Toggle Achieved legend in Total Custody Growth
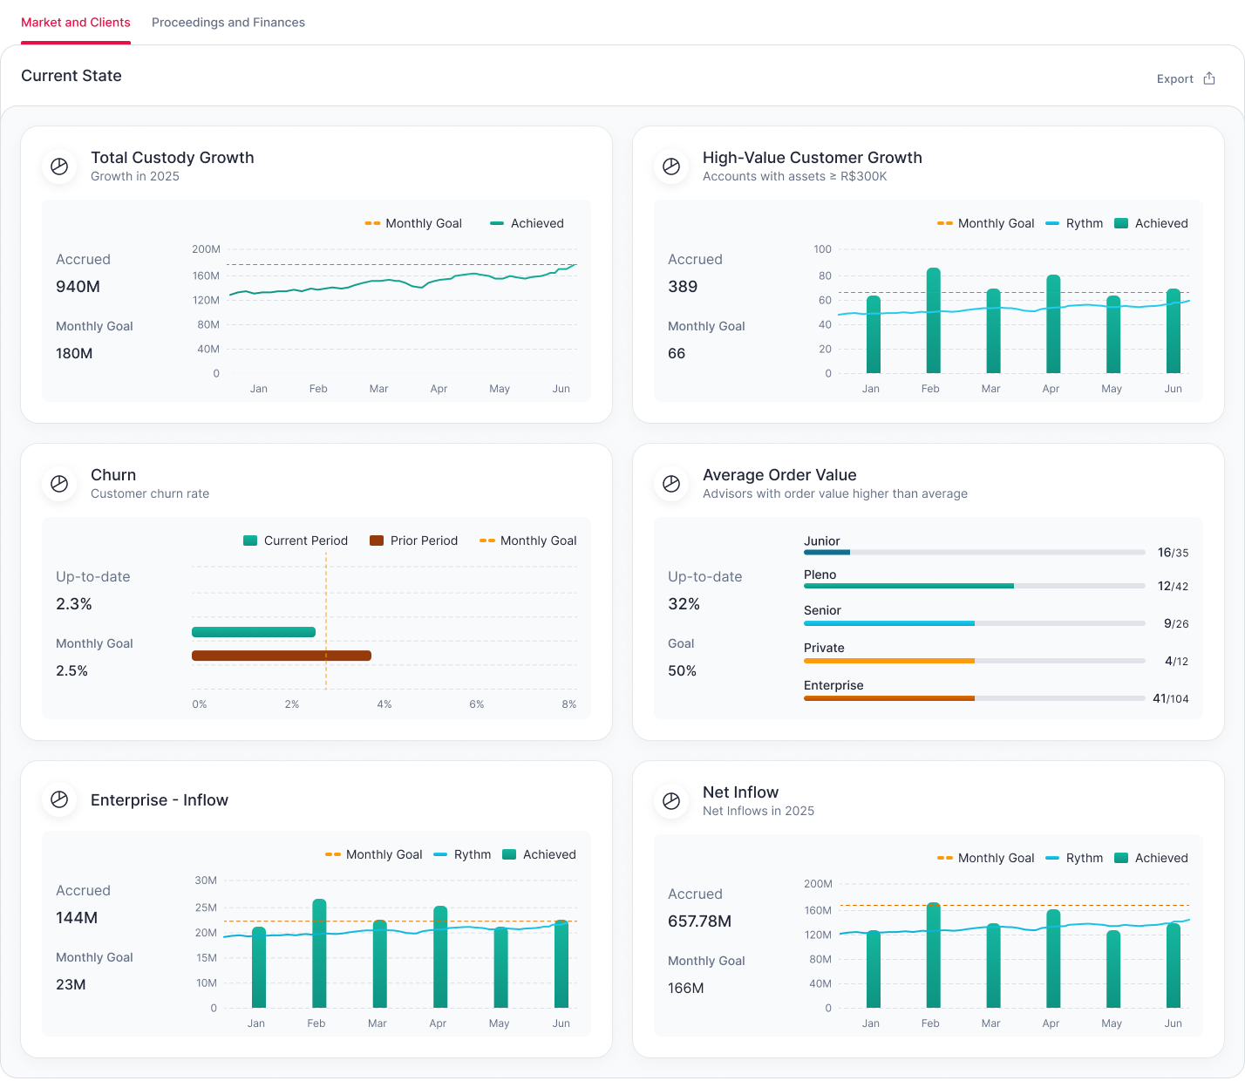1245x1081 pixels. [527, 223]
